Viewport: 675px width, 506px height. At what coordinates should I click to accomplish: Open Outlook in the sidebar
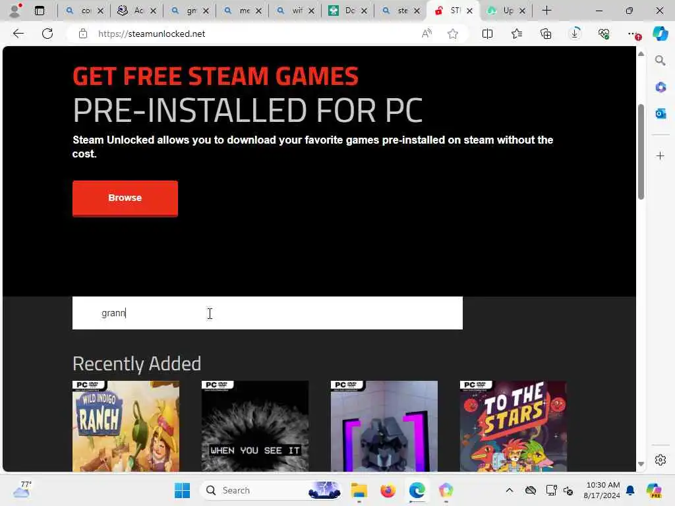[x=660, y=113]
